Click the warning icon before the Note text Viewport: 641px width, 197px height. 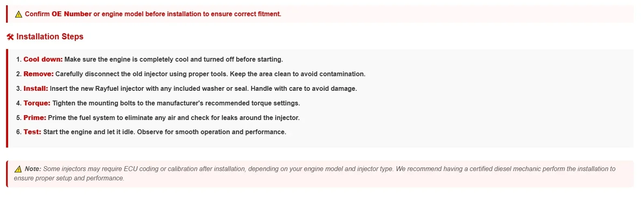click(18, 169)
